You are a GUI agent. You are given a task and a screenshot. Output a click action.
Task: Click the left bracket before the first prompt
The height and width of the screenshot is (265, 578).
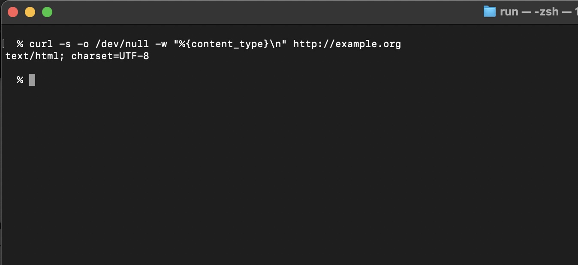click(3, 42)
